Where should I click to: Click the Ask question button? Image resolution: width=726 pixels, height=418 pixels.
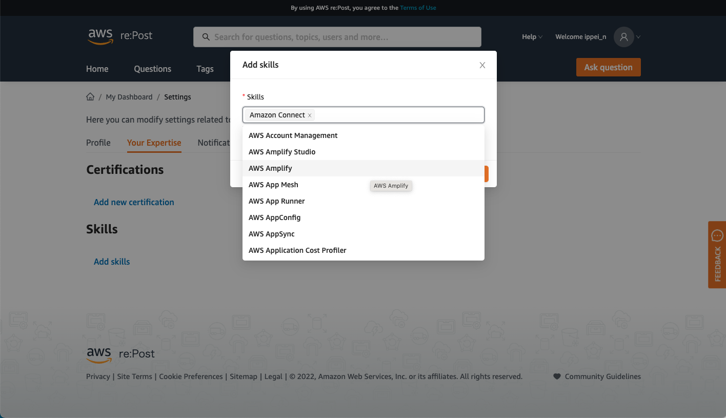point(609,67)
